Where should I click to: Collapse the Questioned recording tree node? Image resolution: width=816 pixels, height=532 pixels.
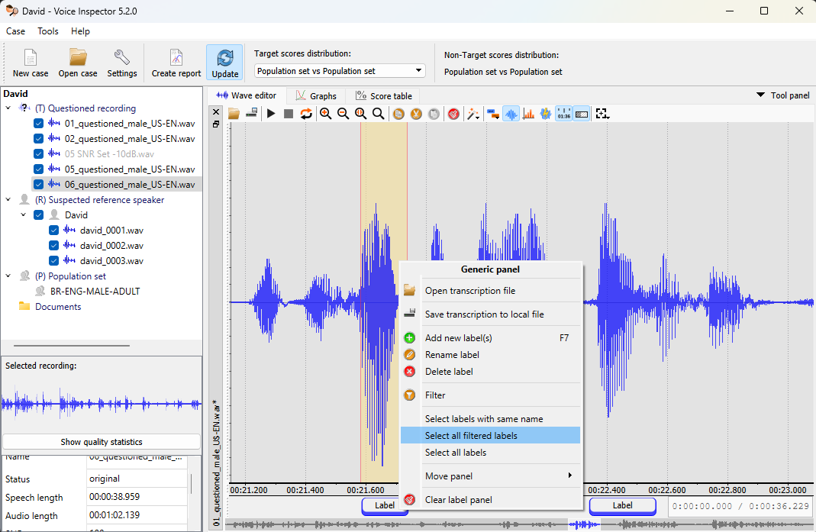click(x=8, y=108)
